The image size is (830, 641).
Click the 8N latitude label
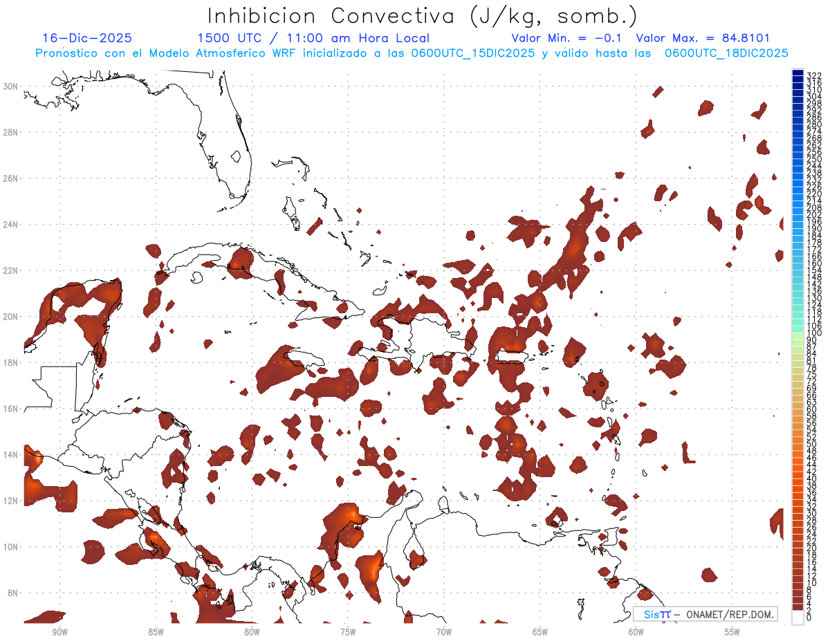(14, 593)
